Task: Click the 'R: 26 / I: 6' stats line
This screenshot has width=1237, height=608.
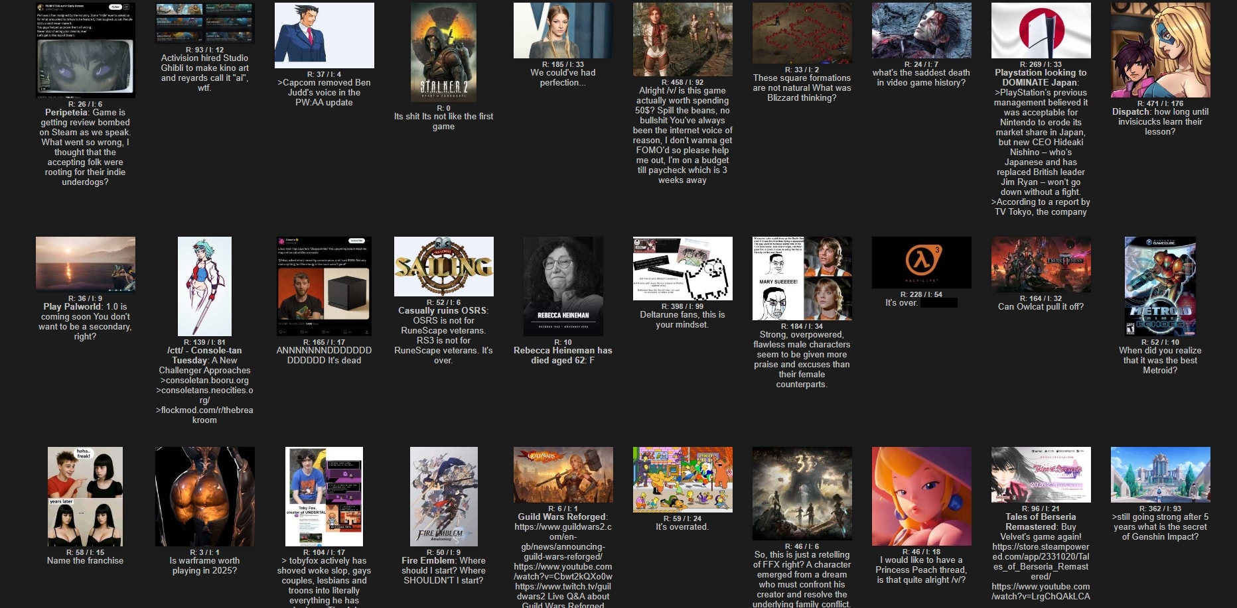Action: 86,104
